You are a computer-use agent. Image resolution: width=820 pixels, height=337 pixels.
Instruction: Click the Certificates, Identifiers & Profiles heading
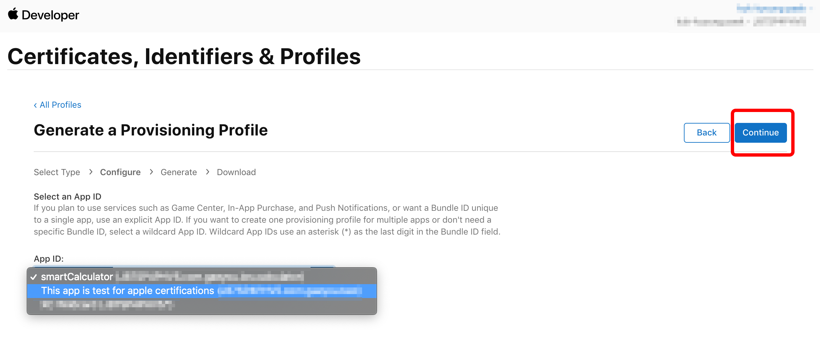click(184, 56)
